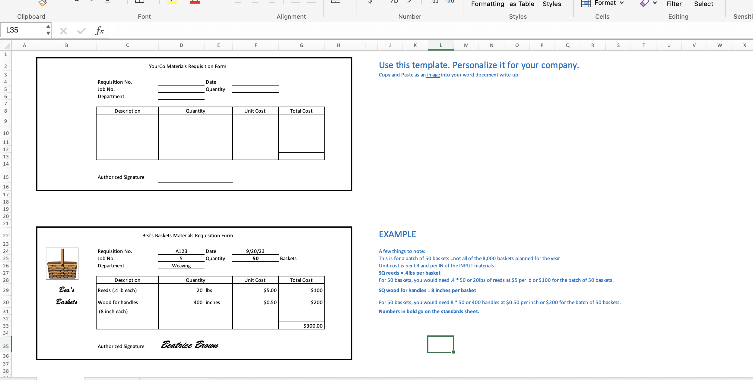Expand the Clear eraser dropdown arrow
Screen dimensions: 753x380
point(655,3)
